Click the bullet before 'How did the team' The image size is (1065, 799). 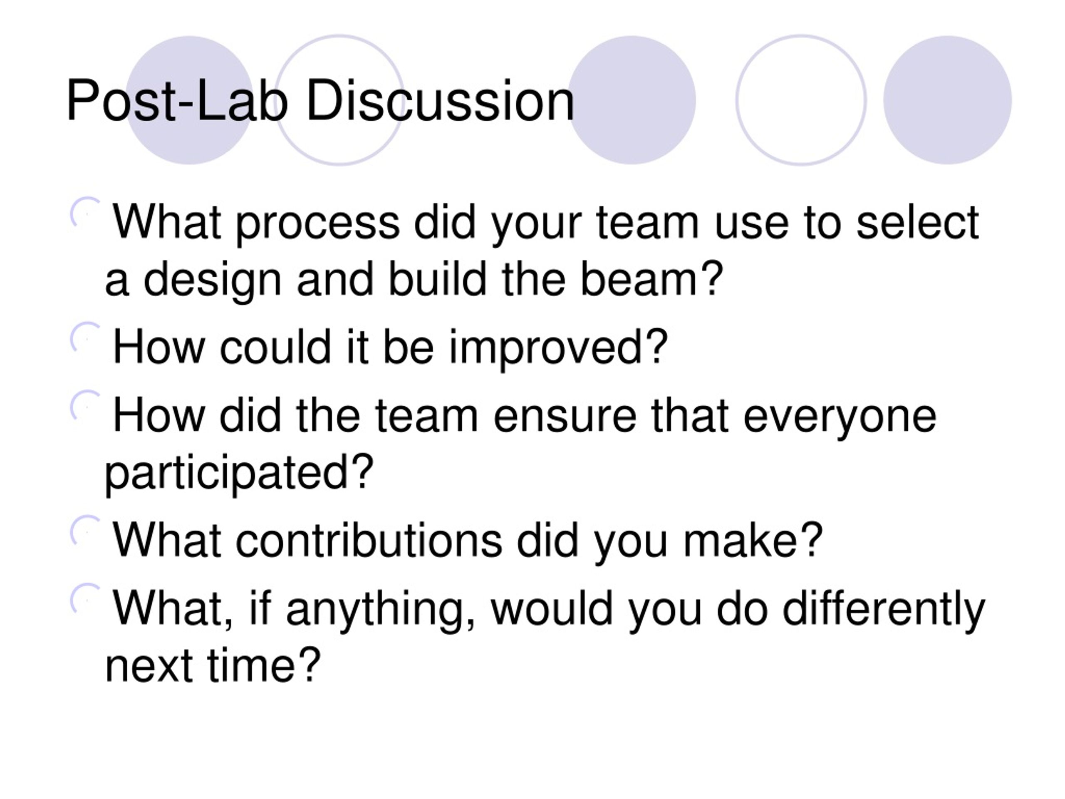(x=85, y=405)
